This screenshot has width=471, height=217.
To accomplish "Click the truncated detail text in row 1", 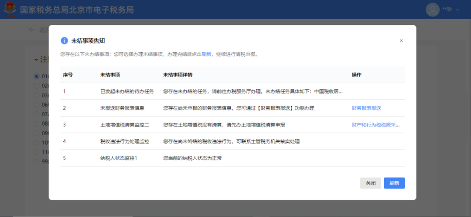I will click(x=253, y=91).
